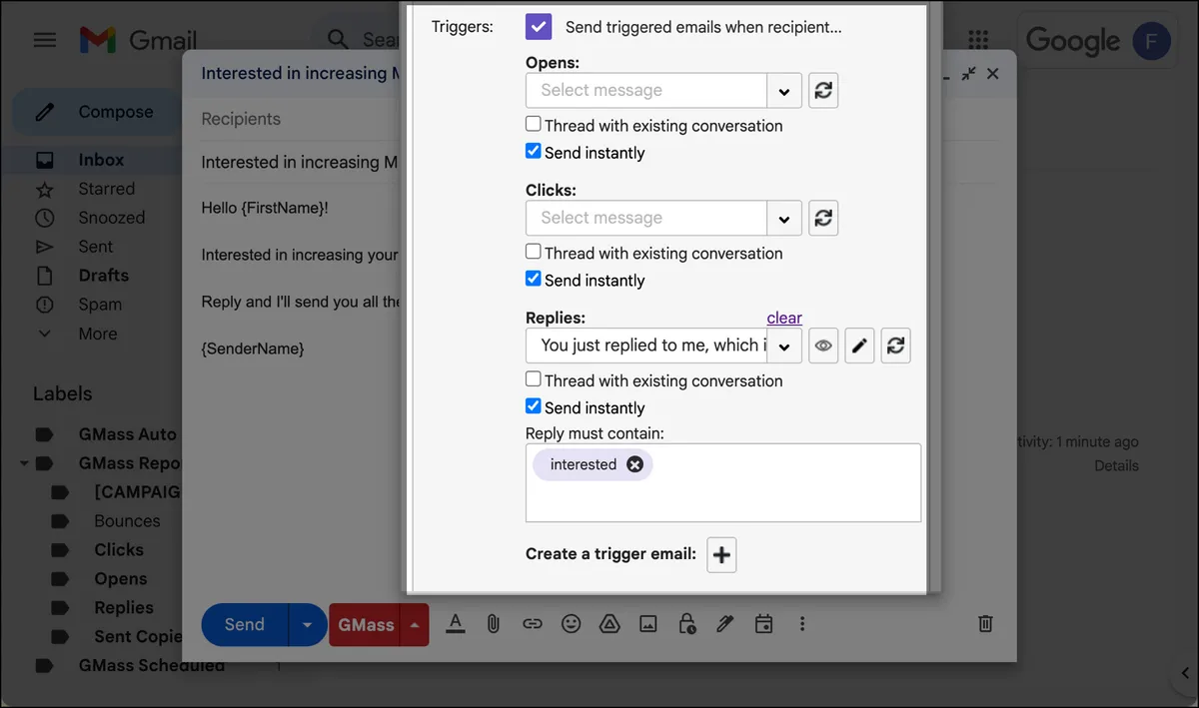Open the scheduling calendar icon
The height and width of the screenshot is (708, 1199).
click(x=763, y=624)
